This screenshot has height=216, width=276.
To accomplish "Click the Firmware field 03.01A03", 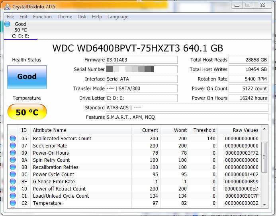I will [142, 60].
